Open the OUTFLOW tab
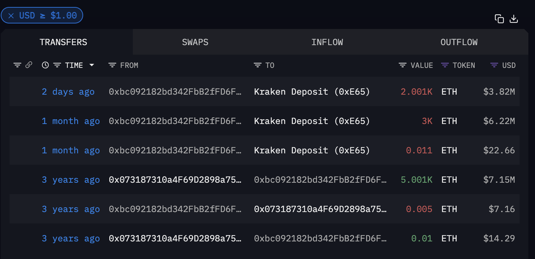 (x=459, y=42)
